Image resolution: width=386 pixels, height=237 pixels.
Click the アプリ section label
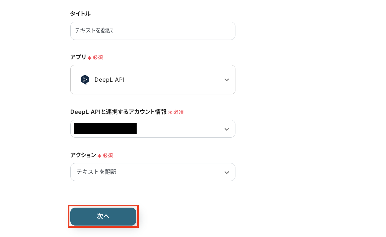tap(78, 57)
